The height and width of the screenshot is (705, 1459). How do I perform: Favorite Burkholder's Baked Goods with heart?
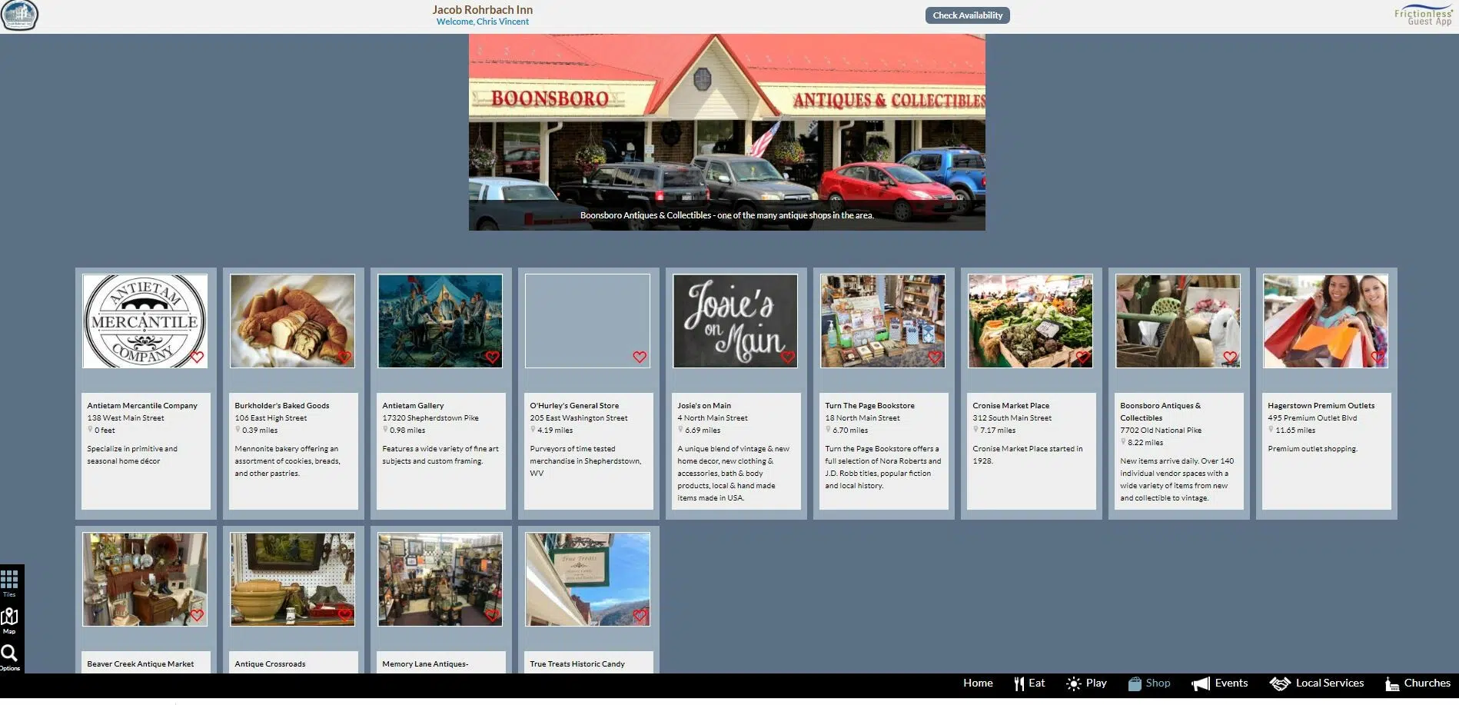click(344, 357)
